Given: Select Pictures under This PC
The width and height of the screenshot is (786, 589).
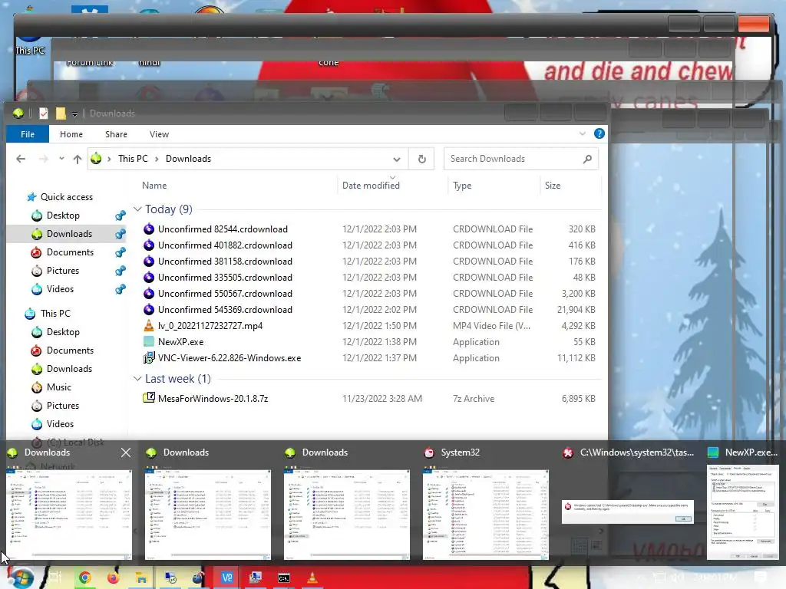Looking at the screenshot, I should [63, 406].
